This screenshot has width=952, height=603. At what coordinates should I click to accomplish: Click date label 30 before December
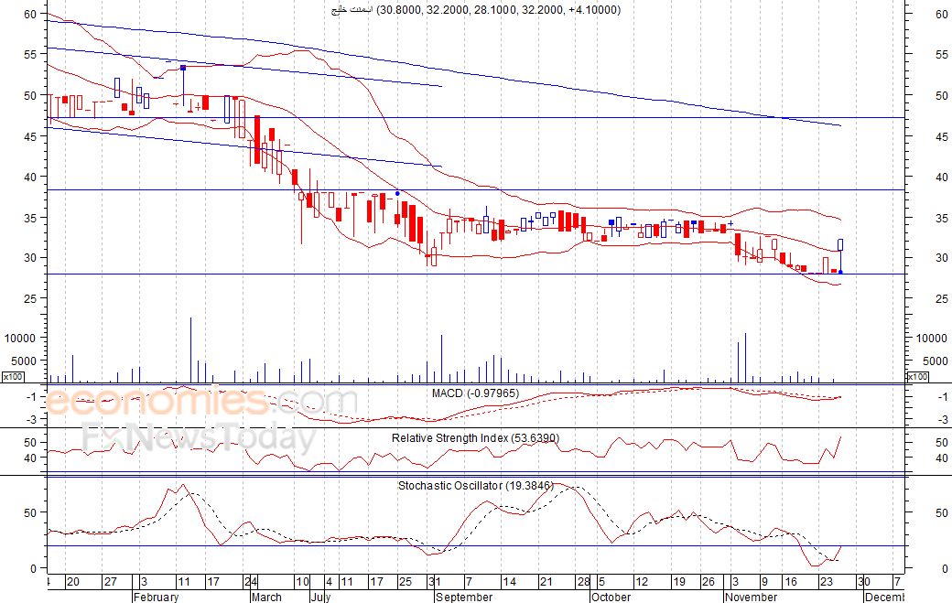(863, 582)
